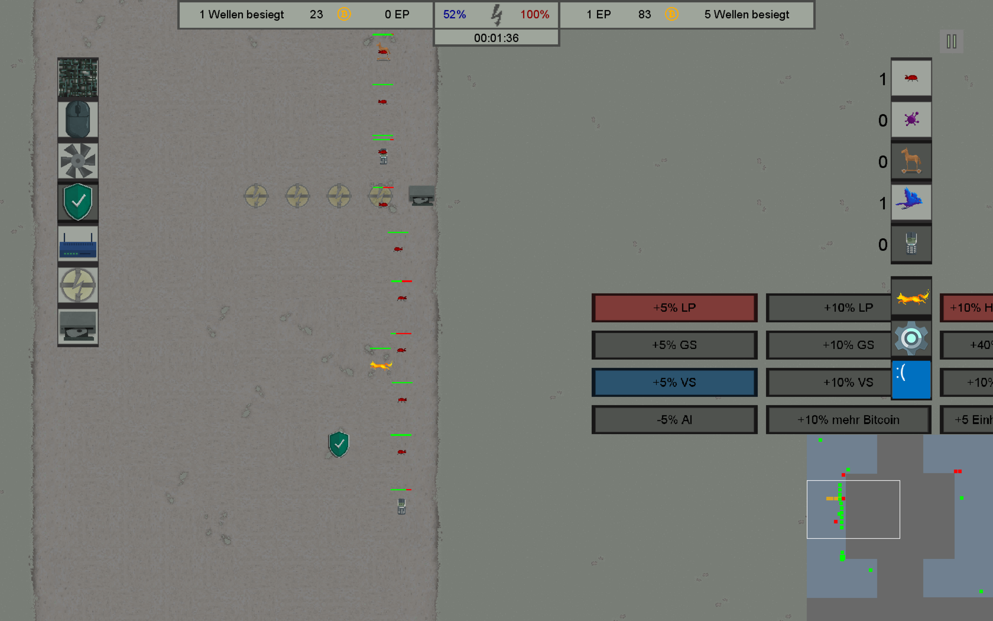Spawn the purple virus unit
993x621 pixels.
[911, 120]
